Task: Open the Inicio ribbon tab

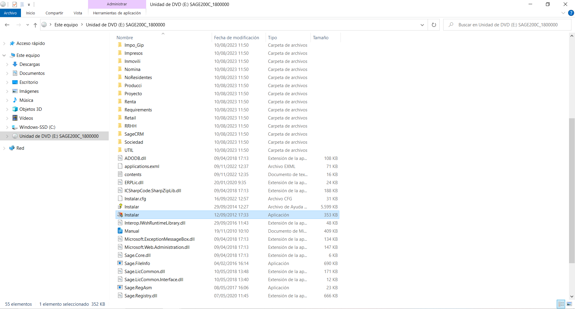Action: point(30,13)
